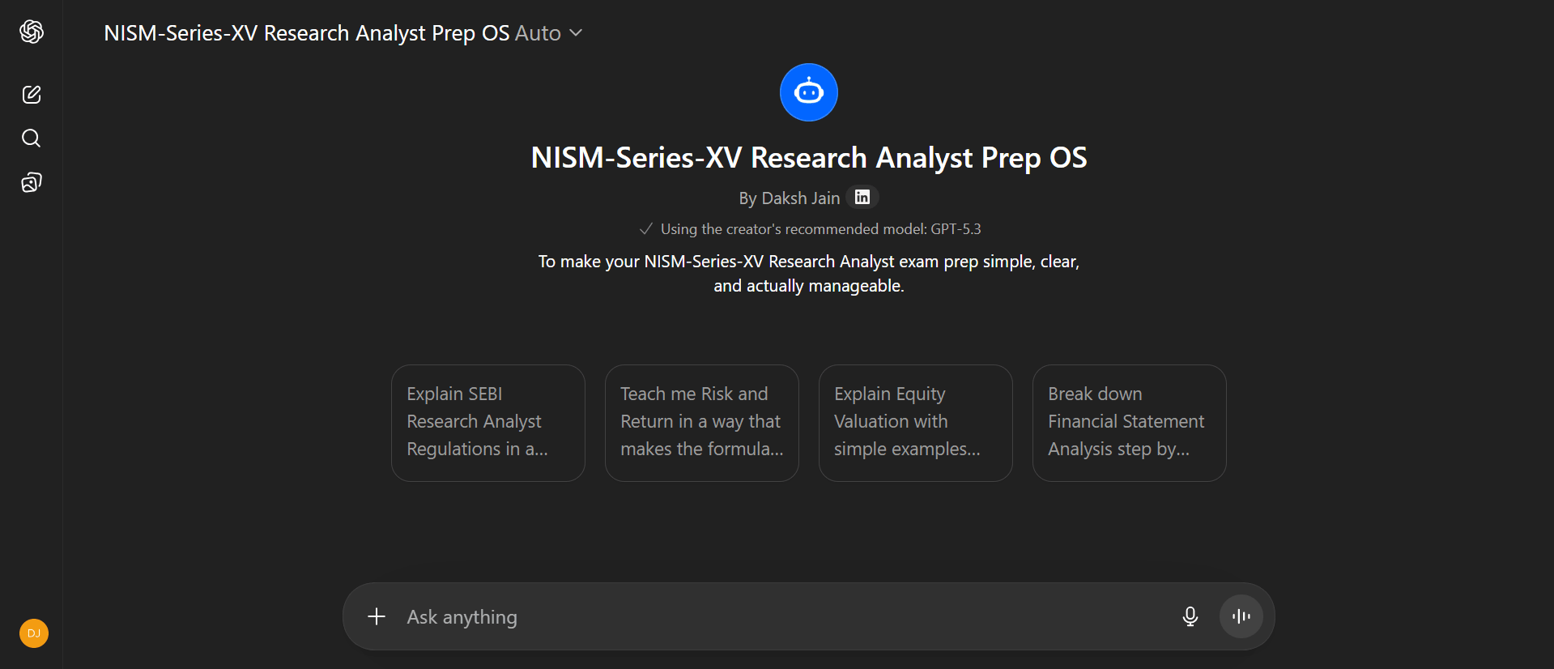Click the plus icon to attach files

click(x=377, y=617)
